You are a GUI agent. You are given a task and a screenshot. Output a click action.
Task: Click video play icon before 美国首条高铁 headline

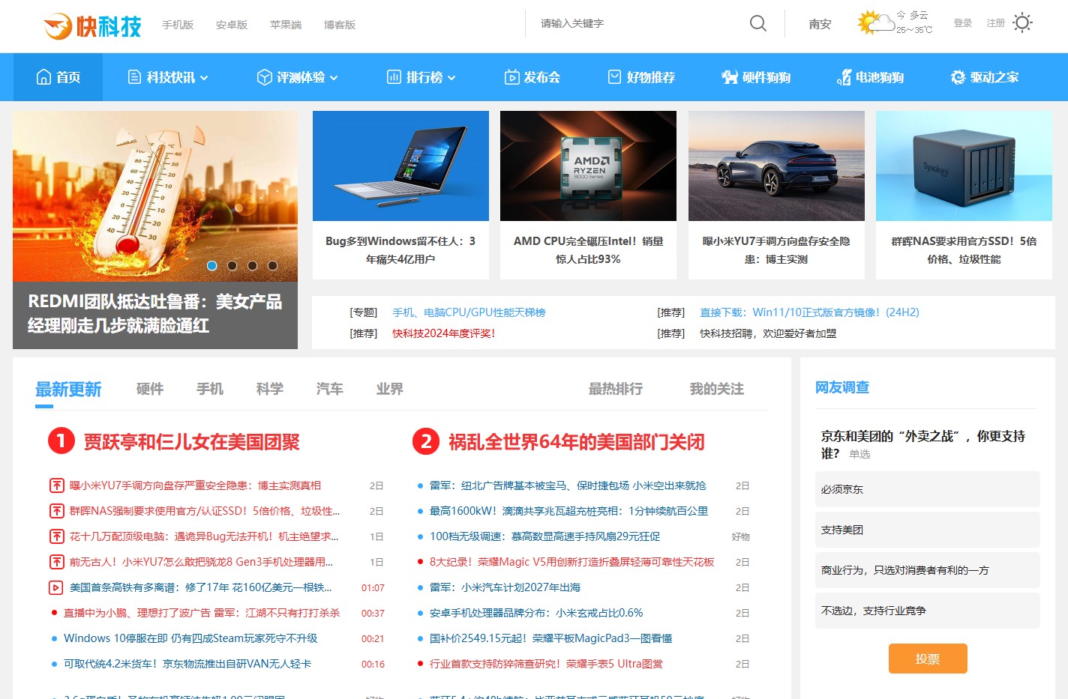(x=56, y=587)
